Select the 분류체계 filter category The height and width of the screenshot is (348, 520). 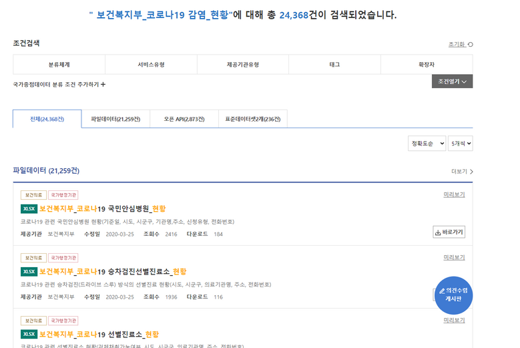[x=59, y=65]
